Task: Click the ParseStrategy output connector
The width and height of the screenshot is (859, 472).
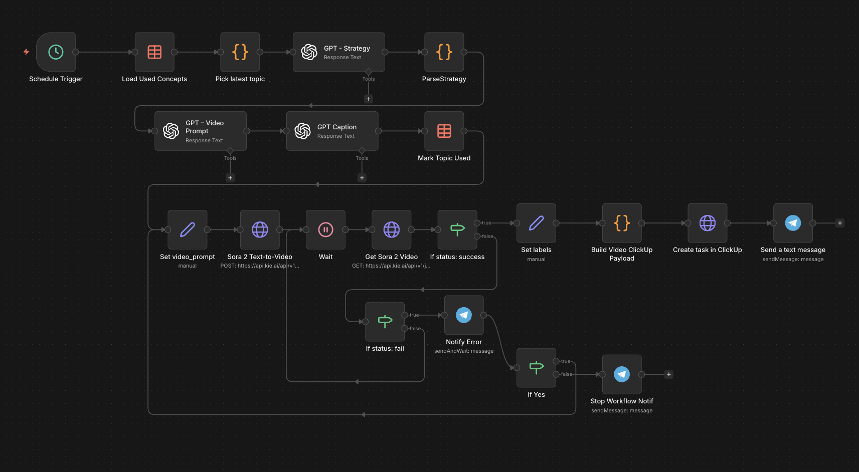Action: [x=464, y=52]
